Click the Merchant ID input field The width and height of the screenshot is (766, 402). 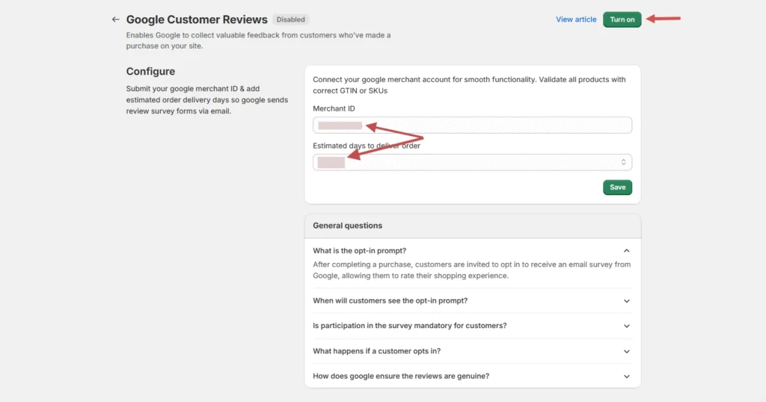point(472,126)
